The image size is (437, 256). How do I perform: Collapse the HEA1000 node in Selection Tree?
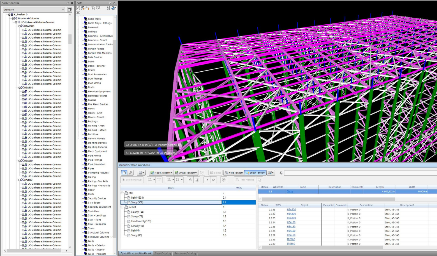(19, 26)
